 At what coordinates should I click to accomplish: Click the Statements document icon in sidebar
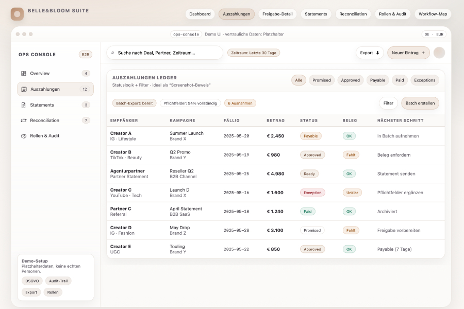point(24,105)
